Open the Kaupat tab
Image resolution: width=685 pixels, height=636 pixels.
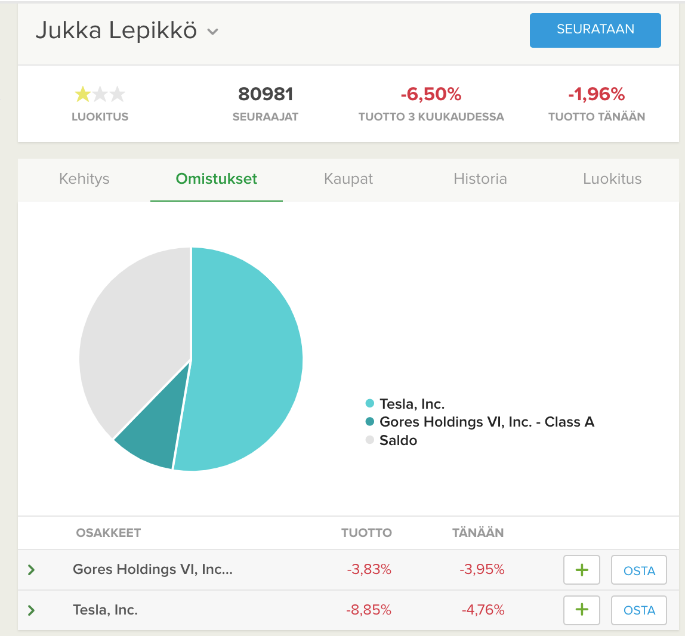click(x=348, y=179)
